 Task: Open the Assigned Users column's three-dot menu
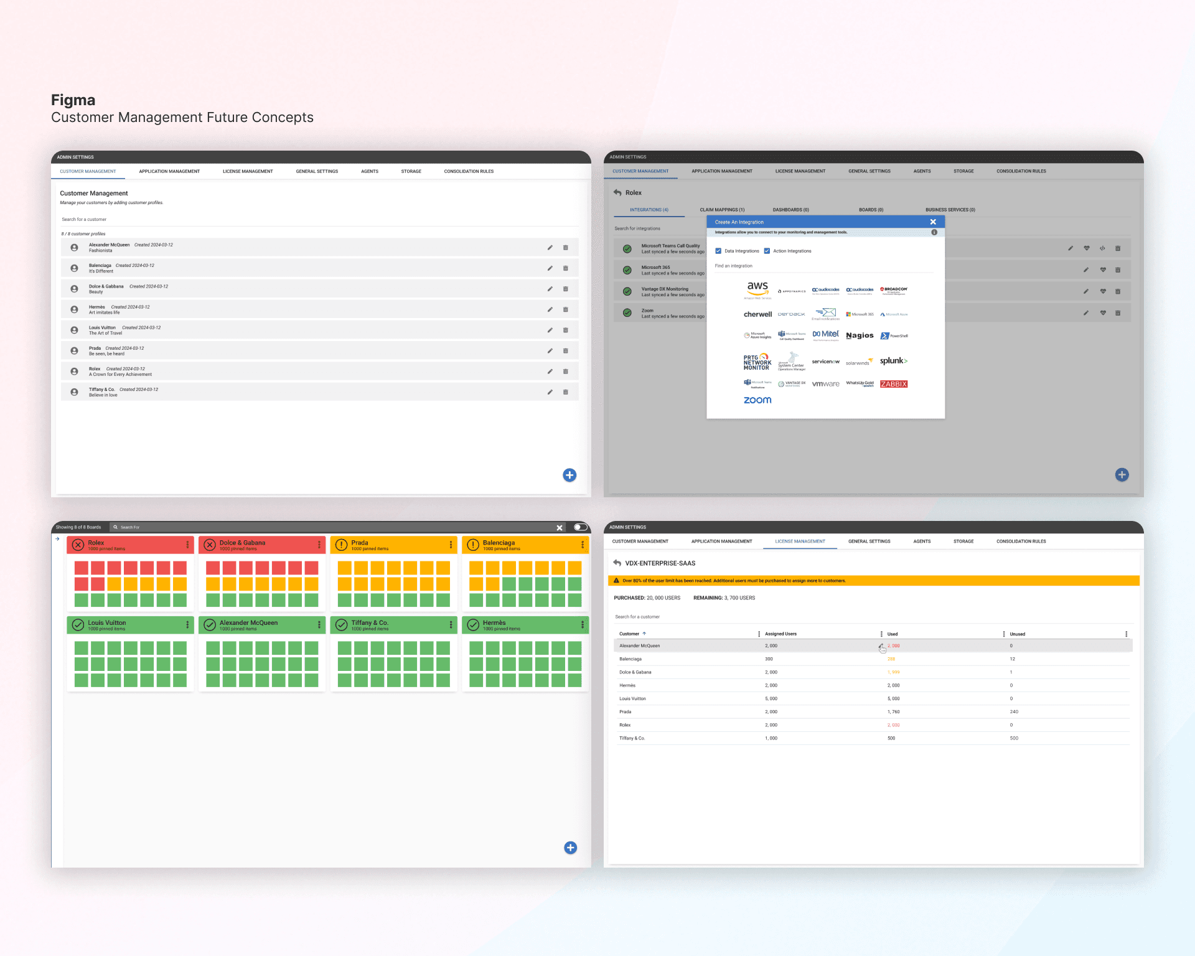(881, 634)
